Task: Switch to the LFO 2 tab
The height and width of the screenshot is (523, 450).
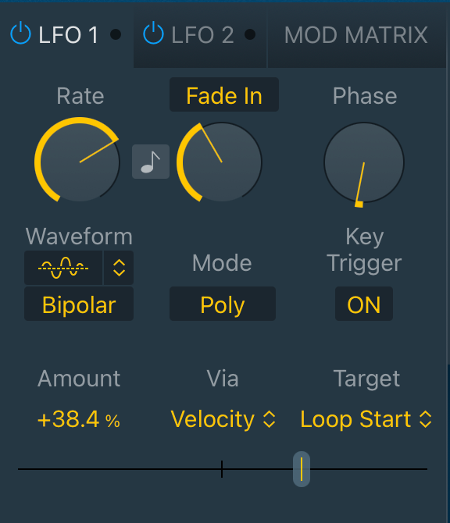Action: coord(200,35)
